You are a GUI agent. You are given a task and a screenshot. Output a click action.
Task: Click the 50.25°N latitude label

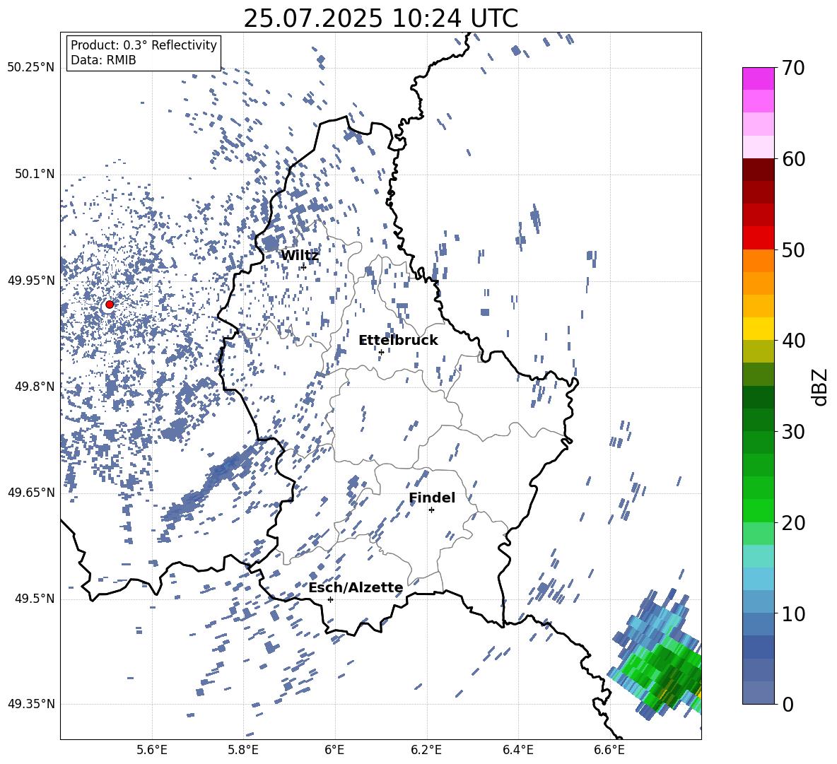click(x=31, y=68)
